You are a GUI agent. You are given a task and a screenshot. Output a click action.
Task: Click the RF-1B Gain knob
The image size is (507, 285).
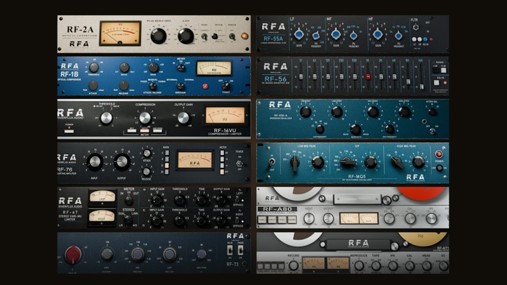click(x=153, y=68)
